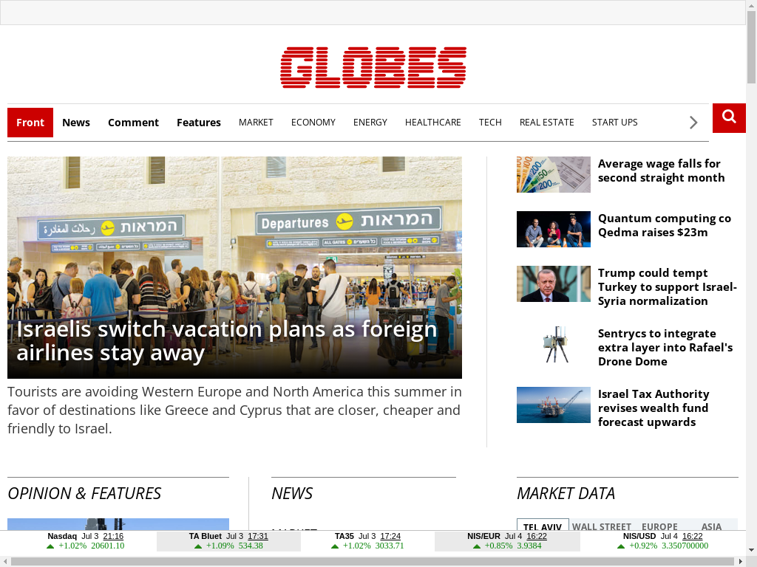Click the Qedma founders thumbnail
The image size is (757, 567).
[x=553, y=229]
